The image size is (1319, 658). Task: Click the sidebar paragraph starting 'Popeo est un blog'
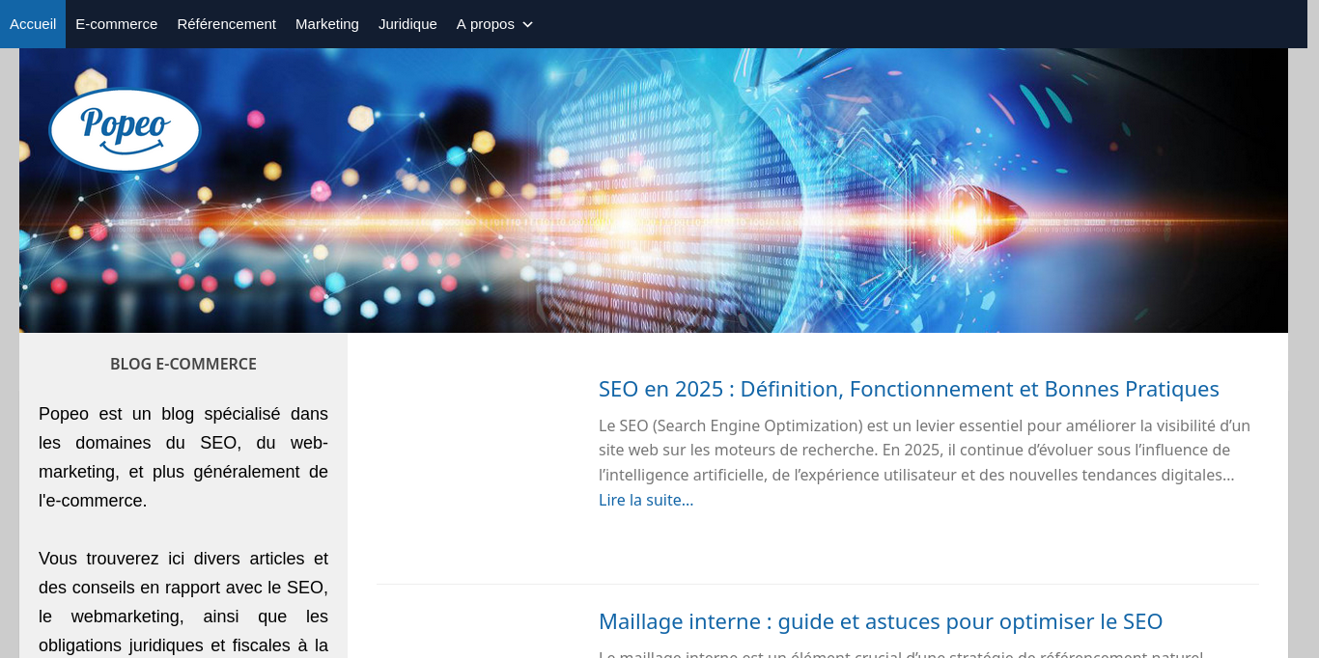point(183,457)
